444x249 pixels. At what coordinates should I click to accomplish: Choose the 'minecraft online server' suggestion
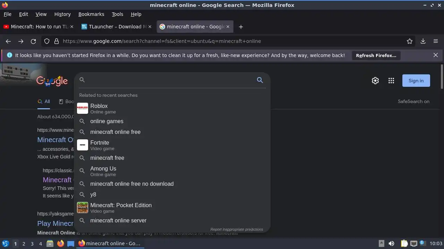pos(172,221)
